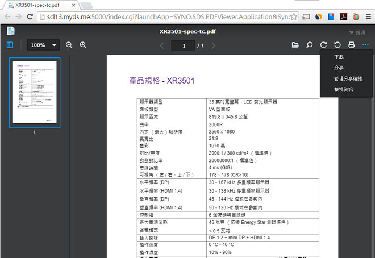Reload the browser page
375x258 pixels.
(x=30, y=16)
